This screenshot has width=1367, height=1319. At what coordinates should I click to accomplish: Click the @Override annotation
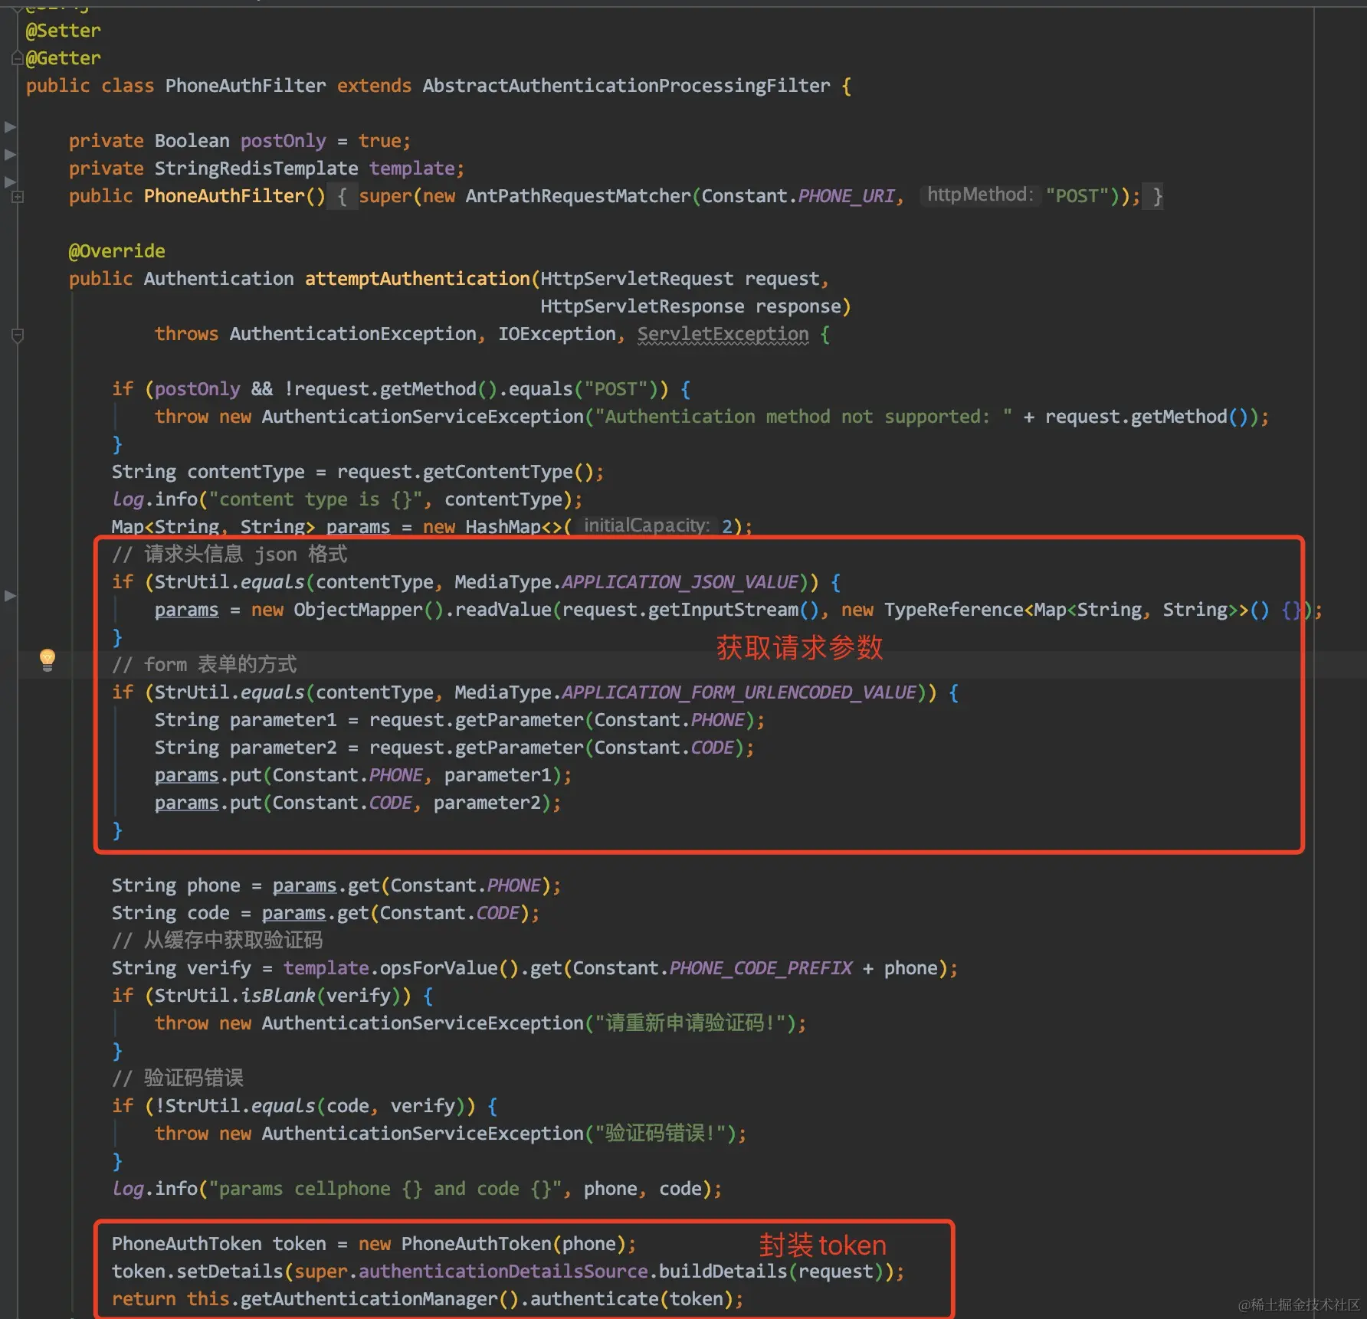(x=116, y=251)
